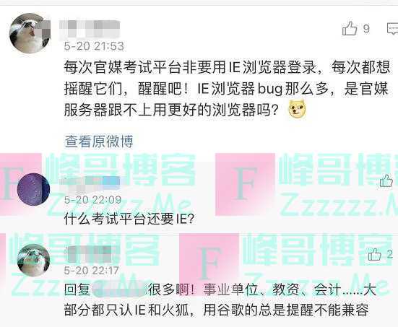Screen dimensions: 398x327
Task: Tap the comment text 什么考试平台还要IE?
Action: click(129, 219)
